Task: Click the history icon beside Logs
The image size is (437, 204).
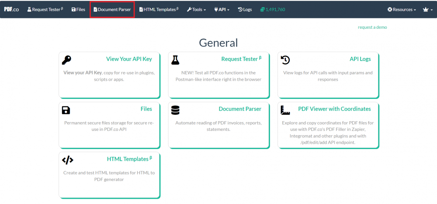Action: (240, 10)
